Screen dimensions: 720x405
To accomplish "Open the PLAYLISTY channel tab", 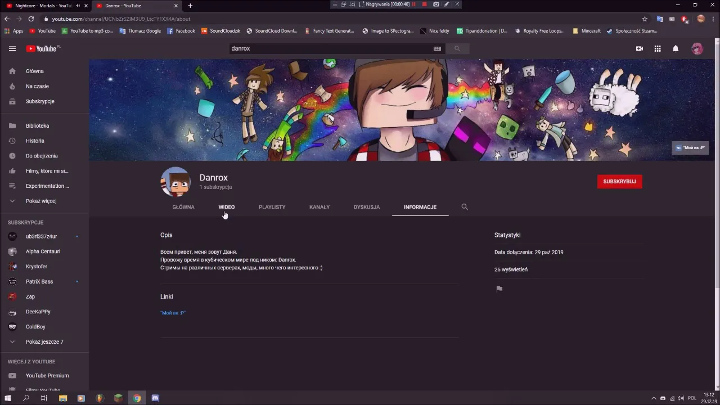I will 272,207.
